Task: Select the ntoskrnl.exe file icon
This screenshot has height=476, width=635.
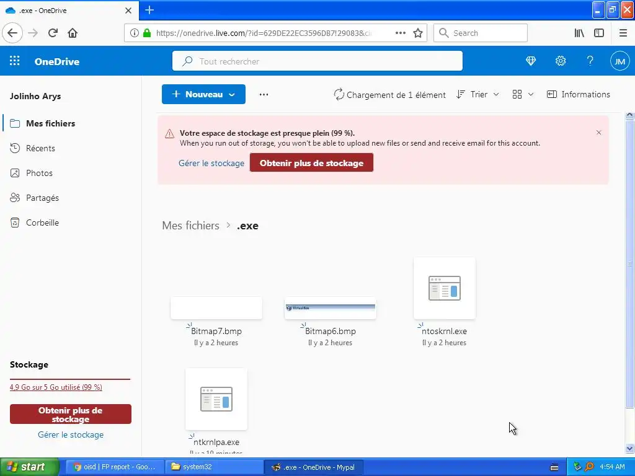Action: [444, 288]
